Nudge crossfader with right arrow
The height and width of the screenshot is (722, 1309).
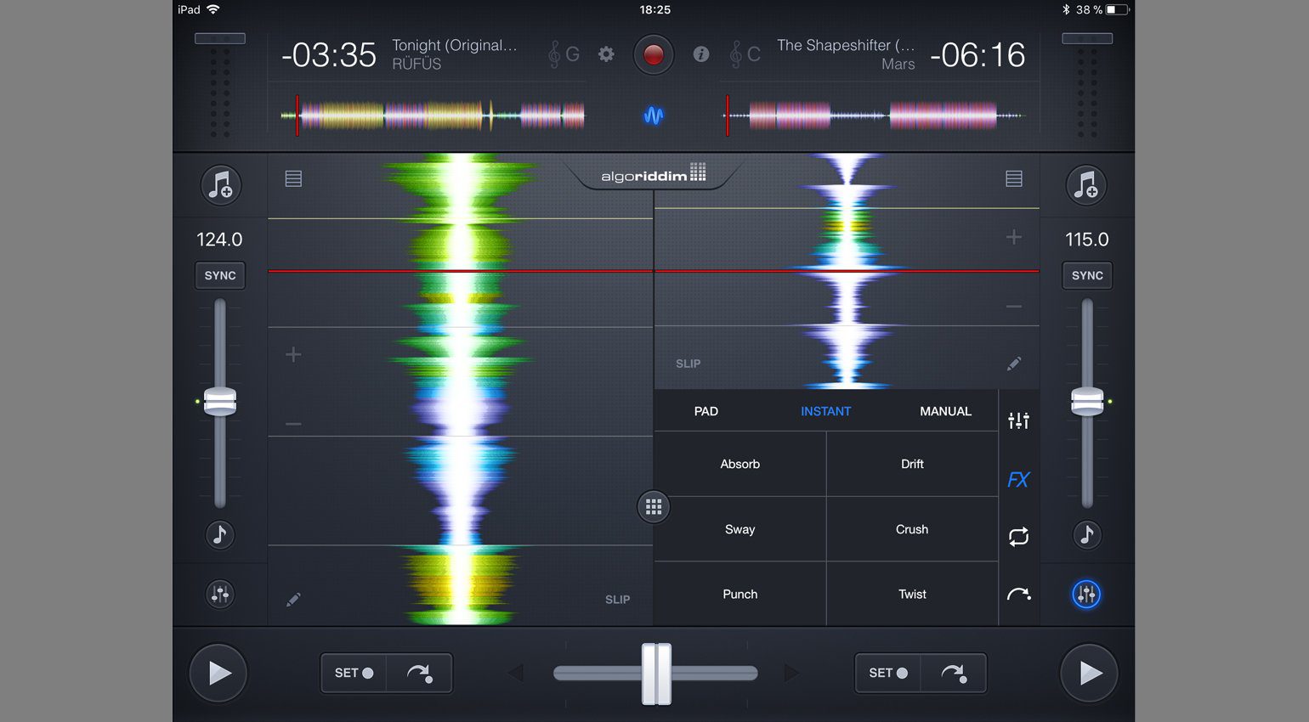pos(791,673)
